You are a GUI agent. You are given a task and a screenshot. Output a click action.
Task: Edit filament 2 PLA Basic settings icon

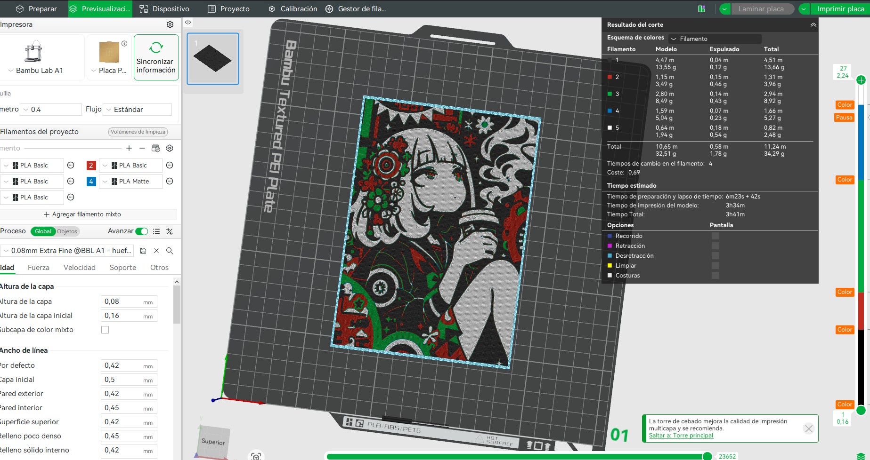[170, 165]
